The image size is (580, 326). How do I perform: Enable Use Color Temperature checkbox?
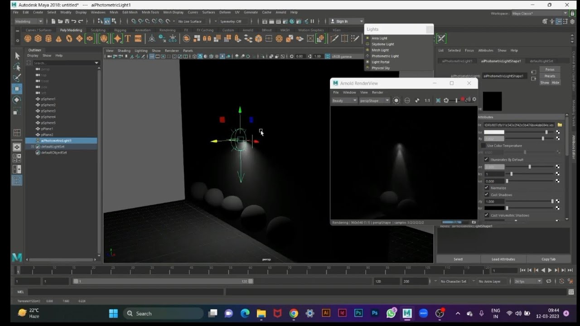click(483, 146)
